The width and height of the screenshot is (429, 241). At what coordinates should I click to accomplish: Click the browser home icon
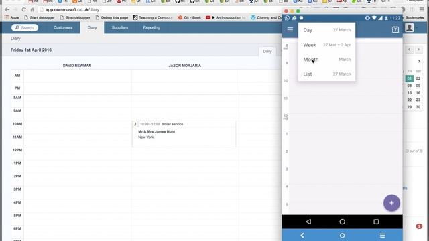32,9
